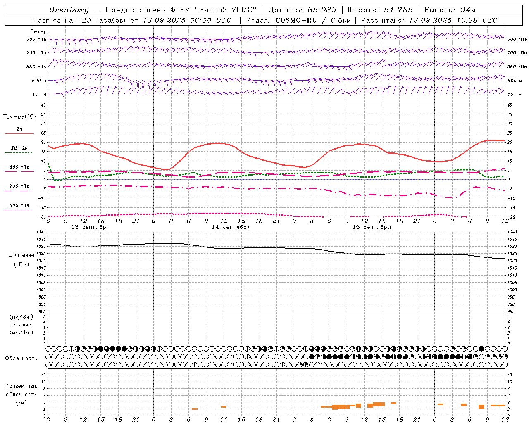The image size is (529, 423).
Task: Click the "(гПа)" pressure units label
Action: pyautogui.click(x=21, y=264)
